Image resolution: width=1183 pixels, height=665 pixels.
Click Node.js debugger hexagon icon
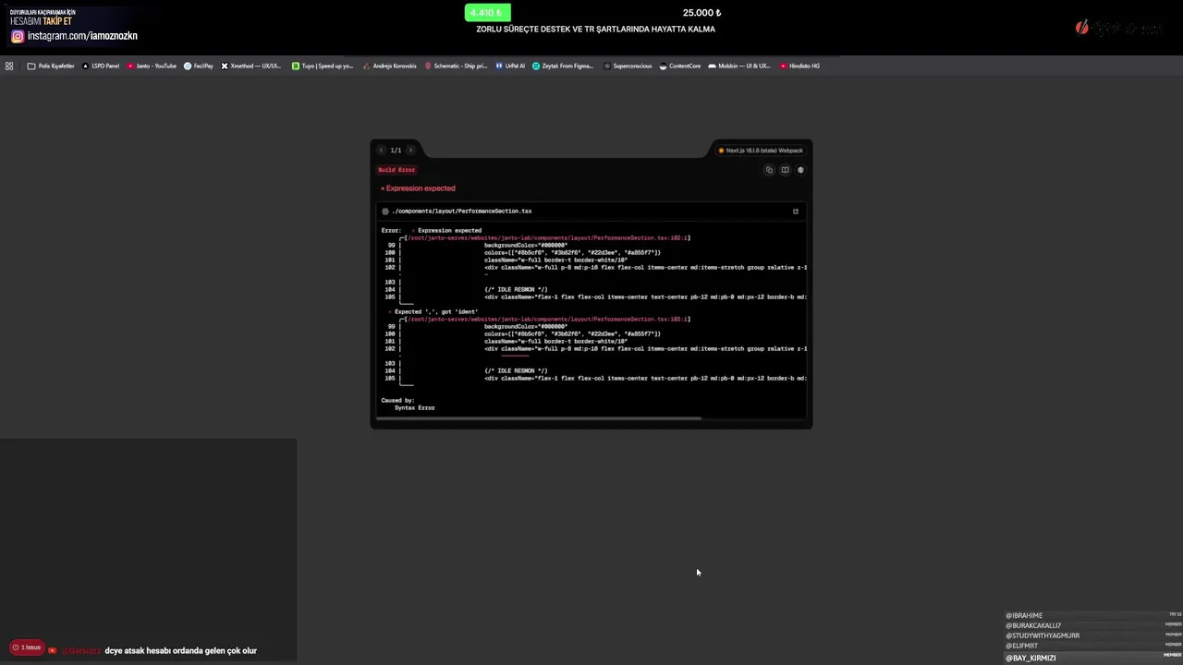tap(800, 170)
